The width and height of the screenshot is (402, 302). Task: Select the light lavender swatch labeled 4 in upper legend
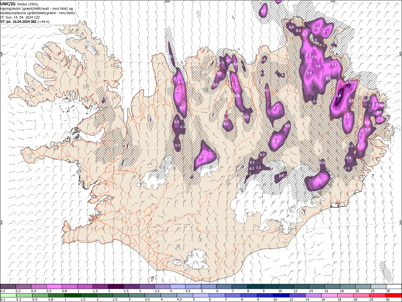click(x=178, y=287)
